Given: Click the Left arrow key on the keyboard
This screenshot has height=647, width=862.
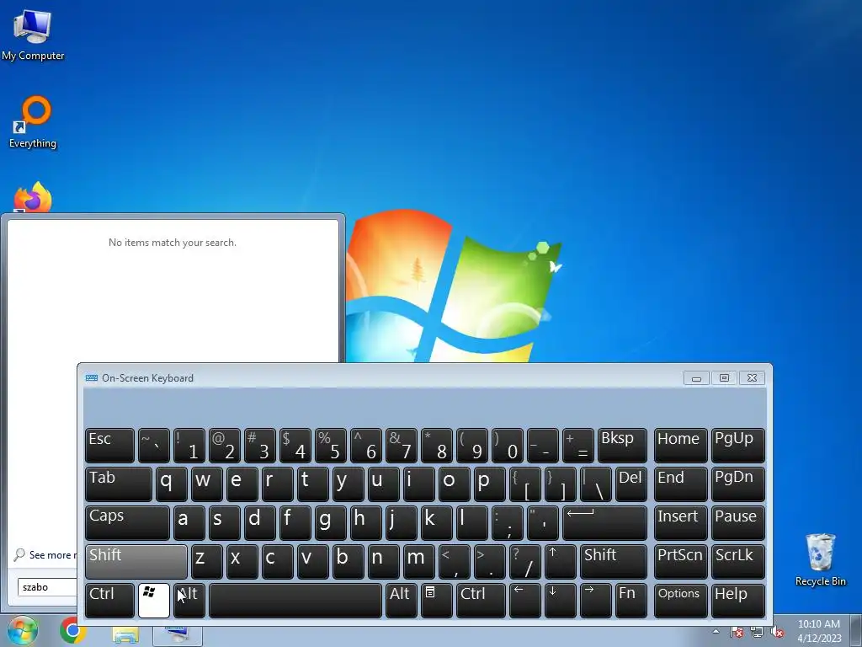Looking at the screenshot, I should click(x=525, y=600).
